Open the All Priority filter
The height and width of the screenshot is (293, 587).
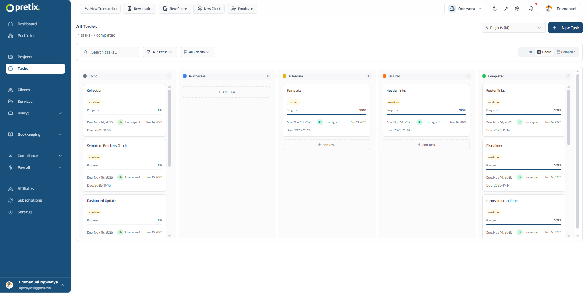click(197, 52)
